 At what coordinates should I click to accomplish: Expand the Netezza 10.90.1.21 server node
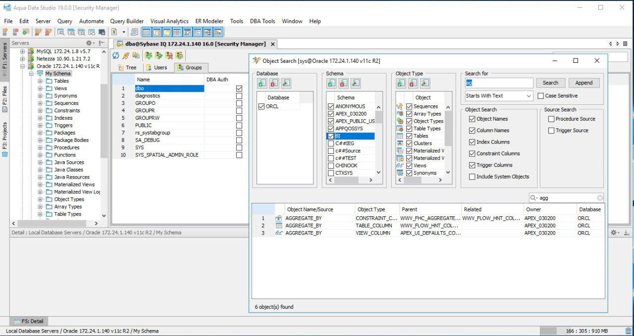22,59
